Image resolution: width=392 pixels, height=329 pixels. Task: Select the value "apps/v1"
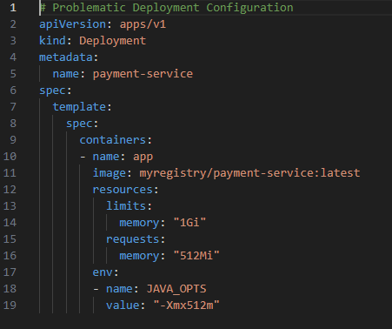143,24
